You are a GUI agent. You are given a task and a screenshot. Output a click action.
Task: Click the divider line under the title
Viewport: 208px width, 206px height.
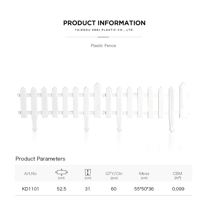pos(103,37)
